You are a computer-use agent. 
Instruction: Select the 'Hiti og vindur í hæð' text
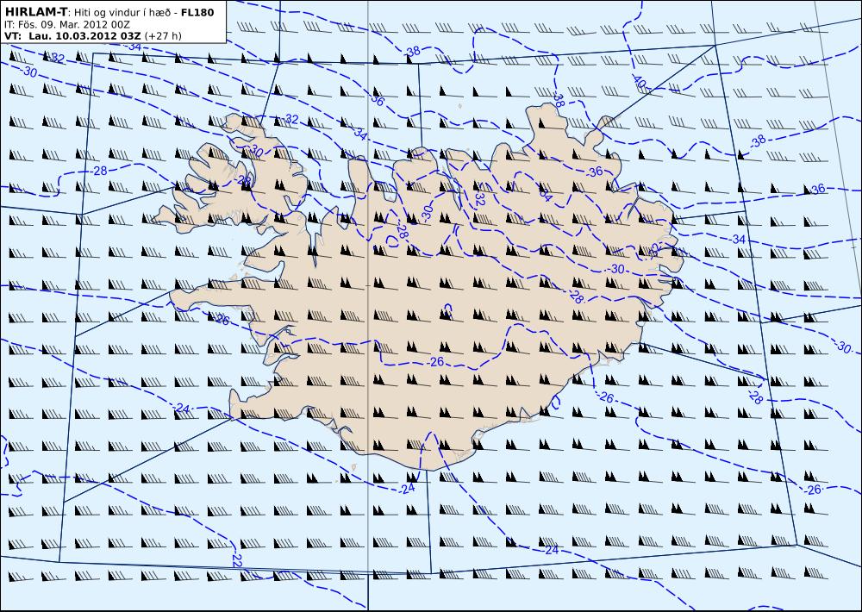tap(122, 13)
